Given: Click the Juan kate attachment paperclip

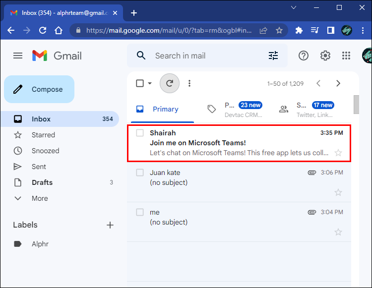Looking at the screenshot, I should coord(312,173).
